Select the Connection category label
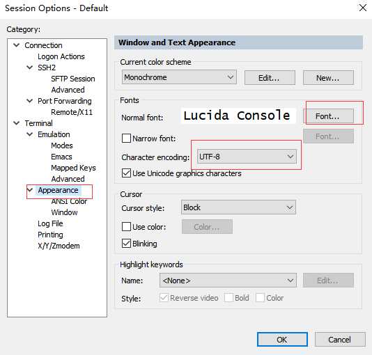This screenshot has width=372, height=355. tap(43, 45)
